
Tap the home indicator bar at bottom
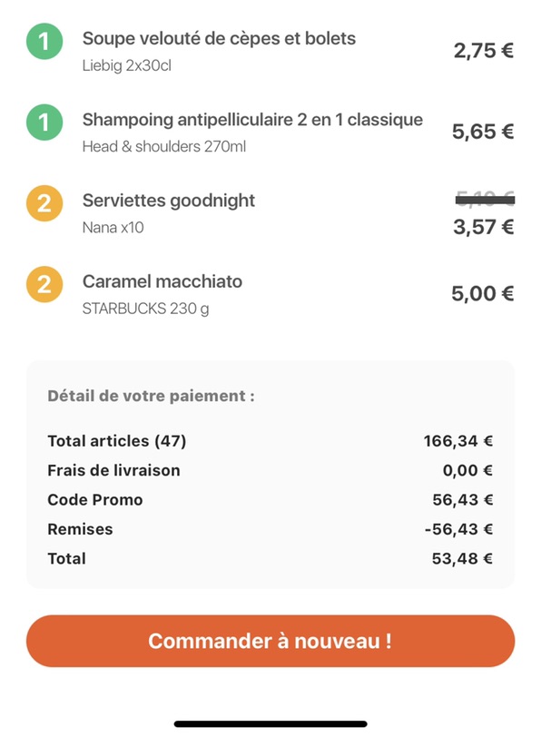(270, 724)
